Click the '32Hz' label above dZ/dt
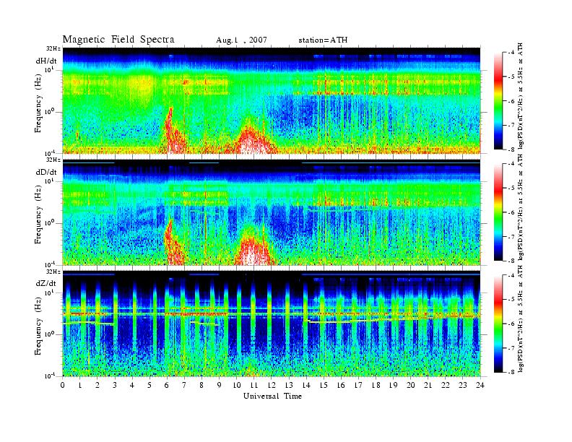The height and width of the screenshot is (442, 572). click(53, 272)
